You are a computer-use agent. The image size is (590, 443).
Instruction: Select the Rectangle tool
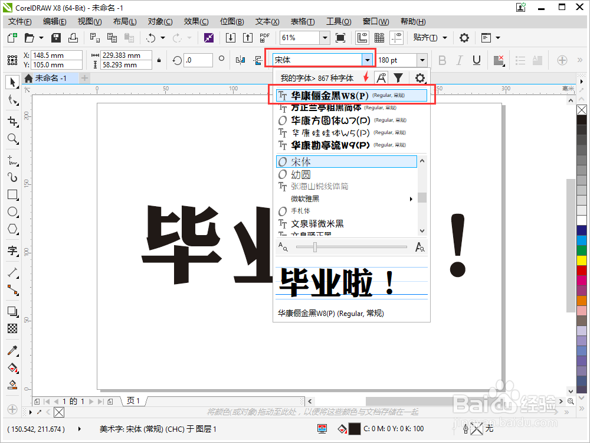12,195
